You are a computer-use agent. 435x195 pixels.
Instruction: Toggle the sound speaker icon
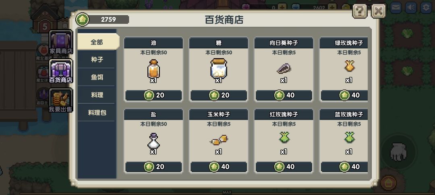click(x=411, y=8)
